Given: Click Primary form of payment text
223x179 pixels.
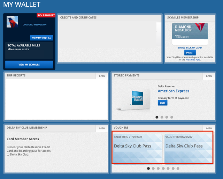Looking at the screenshot, I should click(174, 98).
